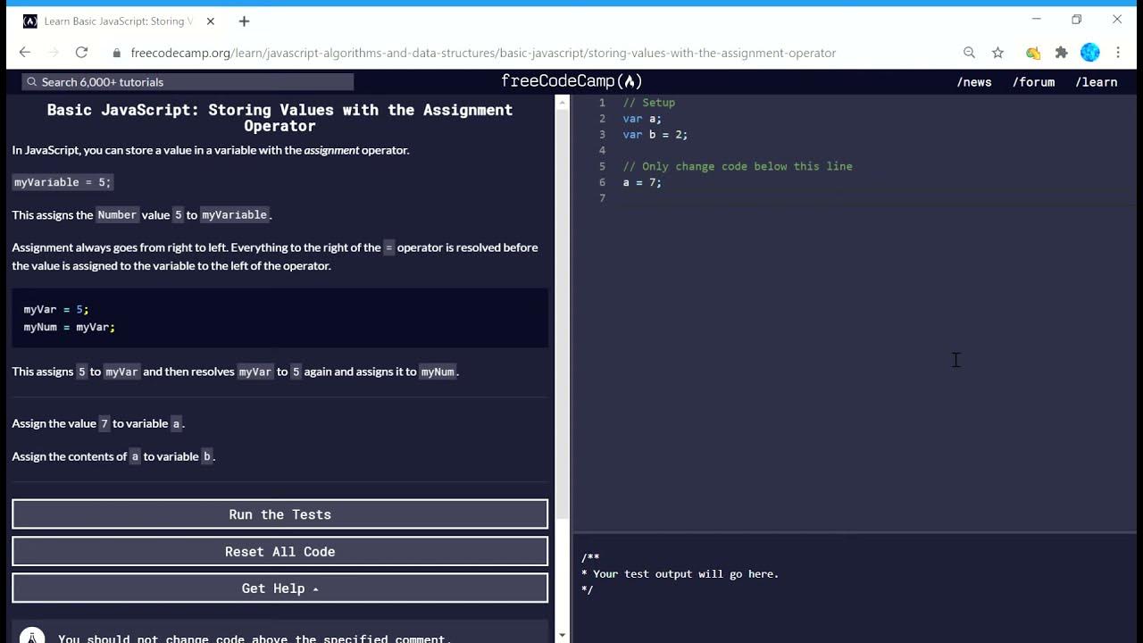Open the /news link
Screen dimensions: 1143x643
point(974,81)
